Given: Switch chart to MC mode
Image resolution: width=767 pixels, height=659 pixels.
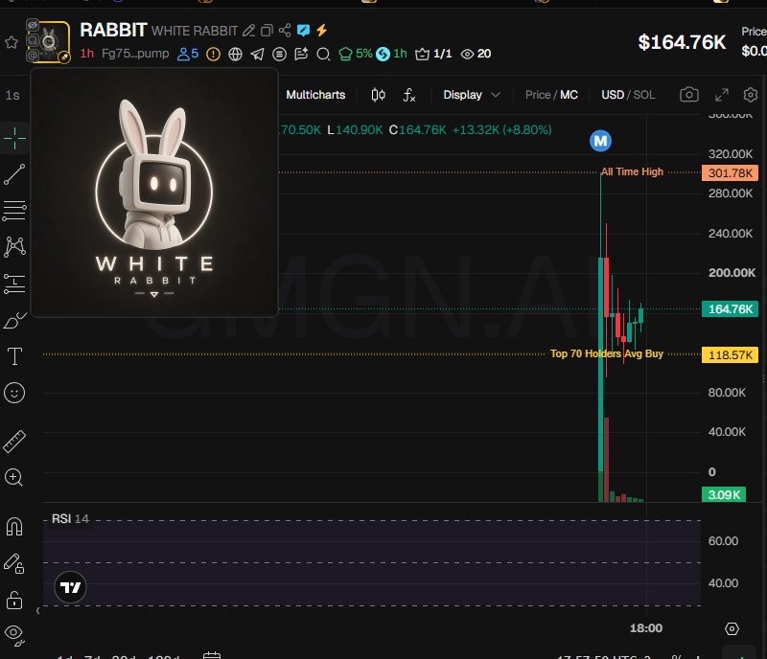Looking at the screenshot, I should tap(569, 95).
